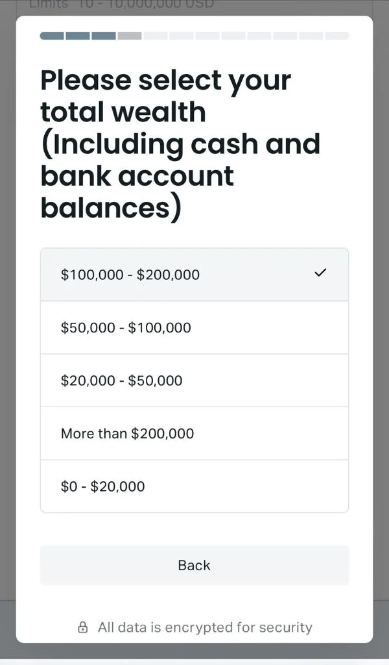Screen dimensions: 389x665
Task: Select the $100,000 - $200,000 wealth option
Action: click(130, 275)
